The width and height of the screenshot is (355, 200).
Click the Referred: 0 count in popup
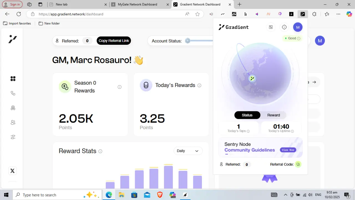tap(247, 164)
